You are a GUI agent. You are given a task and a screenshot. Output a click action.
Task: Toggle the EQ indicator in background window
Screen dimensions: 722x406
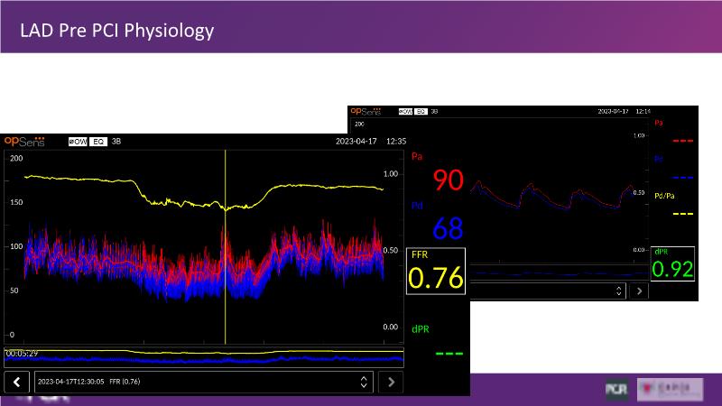[421, 111]
